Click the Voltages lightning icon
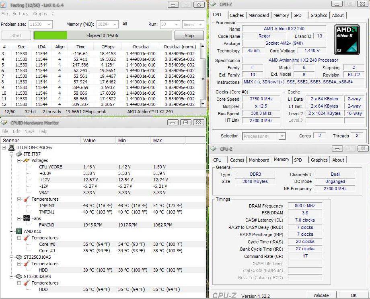The height and width of the screenshot is (299, 370). point(27,160)
